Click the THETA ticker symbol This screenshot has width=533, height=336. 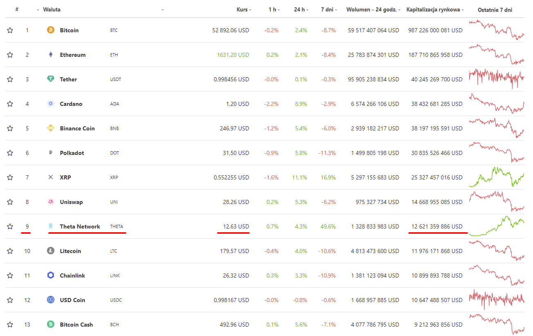[116, 226]
